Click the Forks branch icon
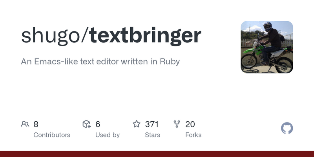 click(177, 124)
